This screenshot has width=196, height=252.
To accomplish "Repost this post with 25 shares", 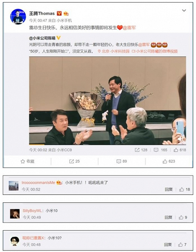I will [74, 161].
